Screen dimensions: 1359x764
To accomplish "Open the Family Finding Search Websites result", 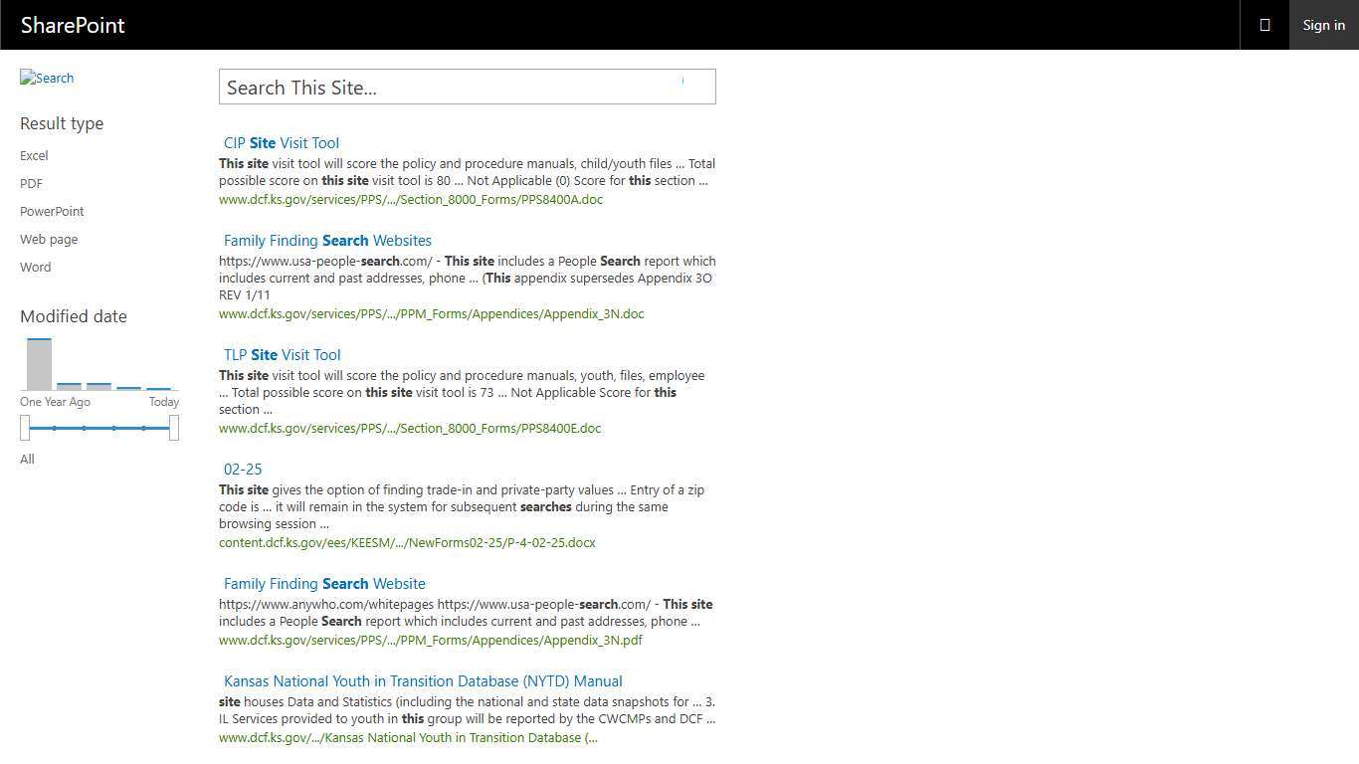I will 327,241.
